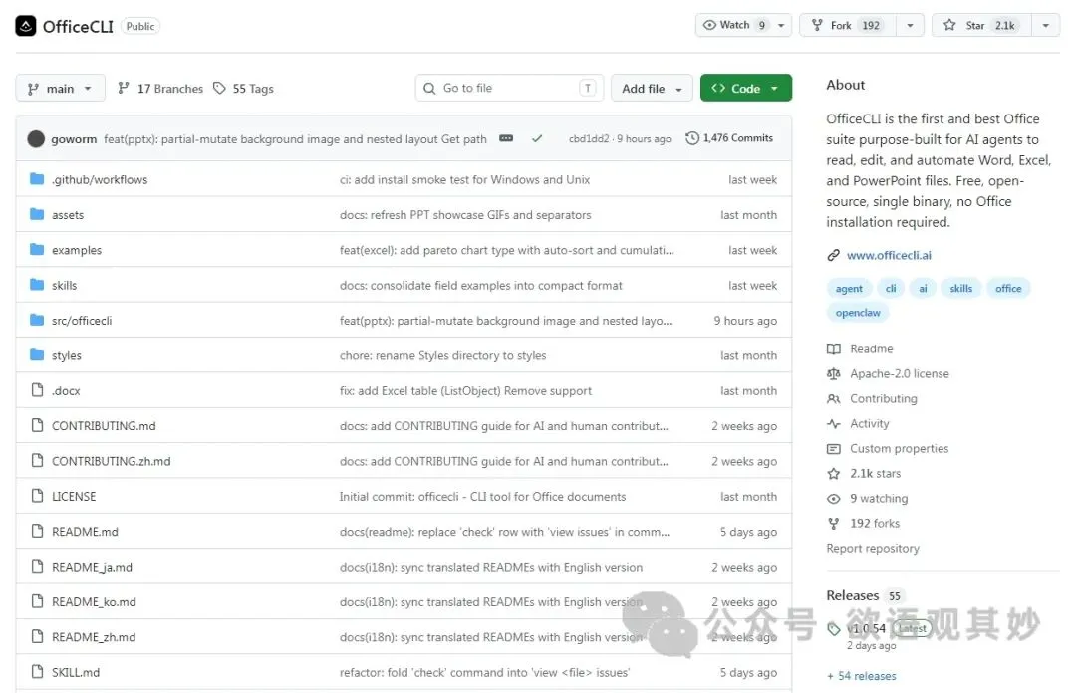This screenshot has width=1076, height=693.
Task: Open README_ja.md file
Action: [x=92, y=567]
